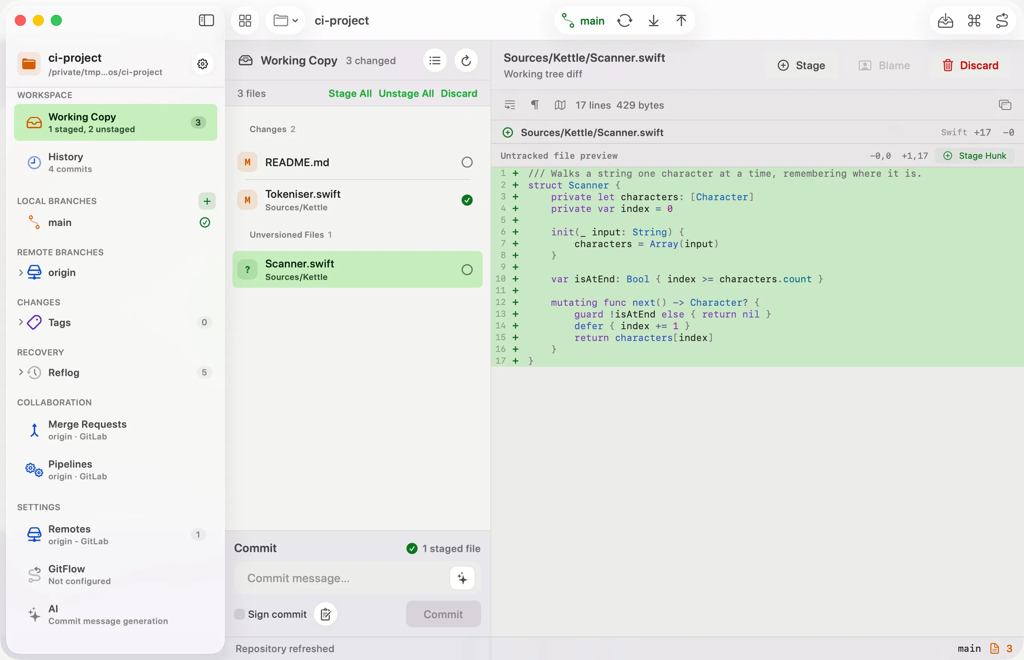Image resolution: width=1024 pixels, height=660 pixels.
Task: Open GitFlow settings in sidebar
Action: coord(116,574)
